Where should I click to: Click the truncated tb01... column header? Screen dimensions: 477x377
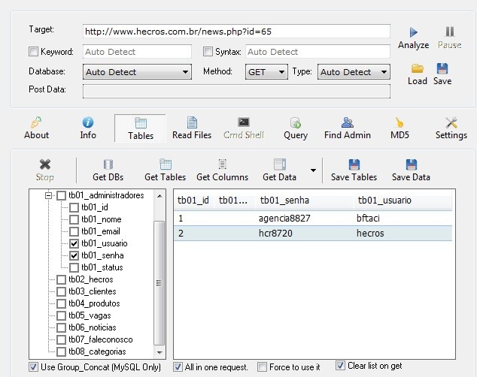235,201
